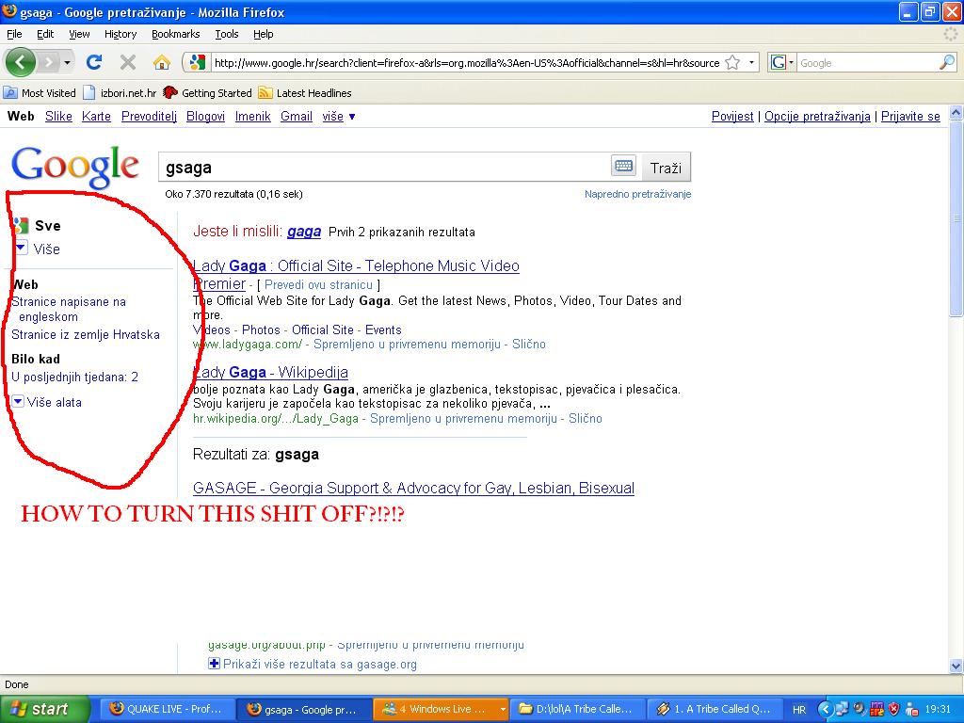Bookmark this page with the star icon
Screen dimensions: 964x723
tap(732, 63)
